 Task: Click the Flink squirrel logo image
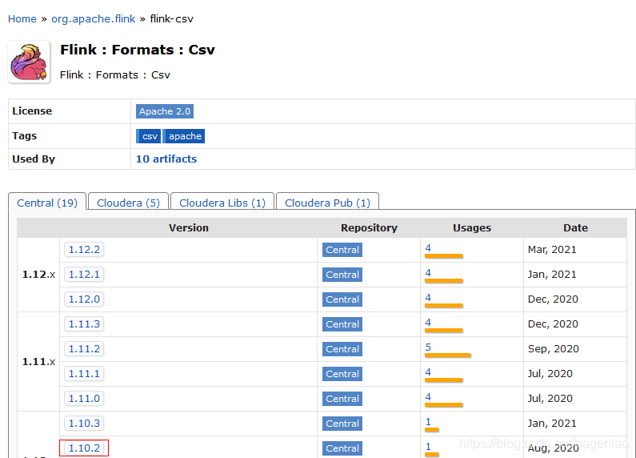click(x=30, y=62)
